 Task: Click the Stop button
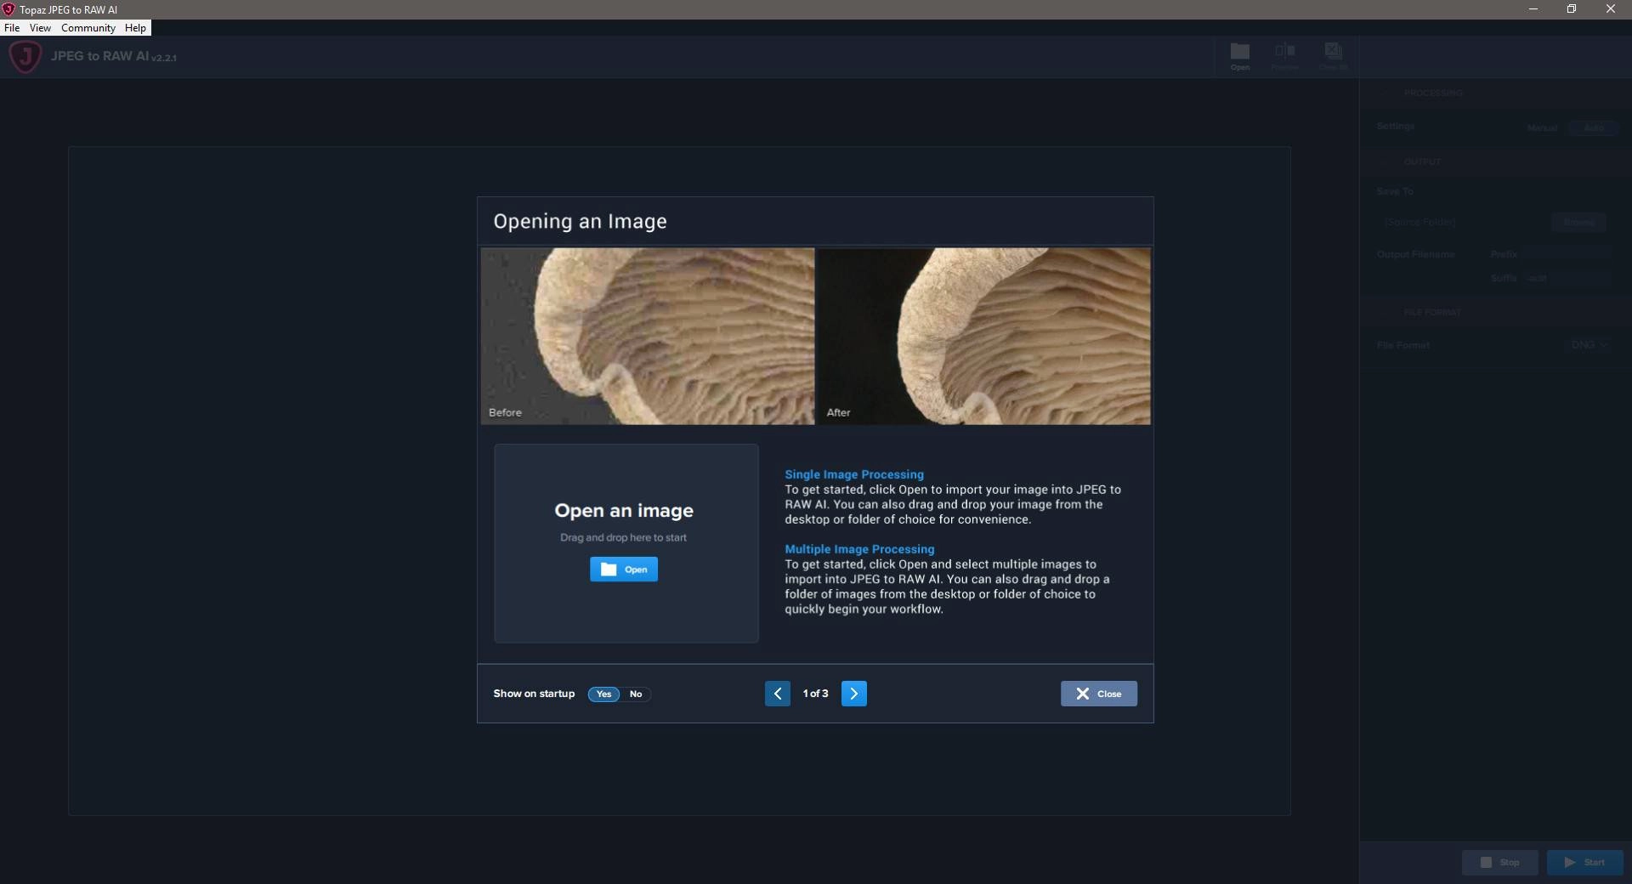(x=1500, y=863)
